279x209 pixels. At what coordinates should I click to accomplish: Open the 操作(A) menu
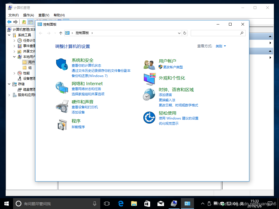(28, 15)
